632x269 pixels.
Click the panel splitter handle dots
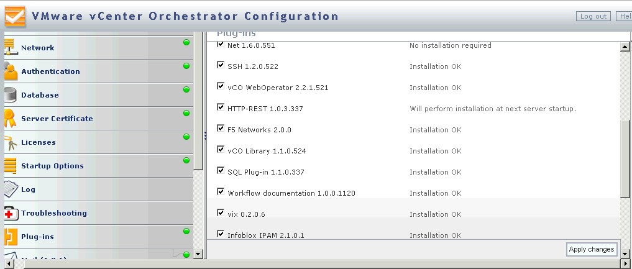[x=205, y=135]
